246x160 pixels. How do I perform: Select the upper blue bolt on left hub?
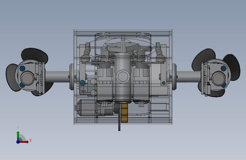[x=22, y=69]
